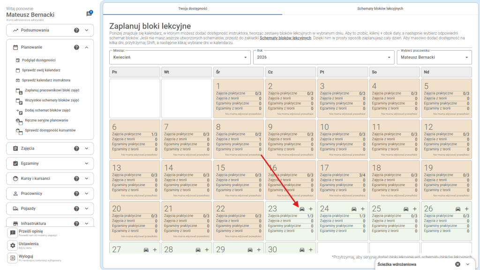This screenshot has width=480, height=270.
Task: Open the Rok year dropdown
Action: [x=323, y=58]
